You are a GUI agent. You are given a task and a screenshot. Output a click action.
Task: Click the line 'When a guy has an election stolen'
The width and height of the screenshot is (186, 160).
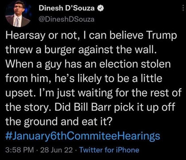click(88, 64)
